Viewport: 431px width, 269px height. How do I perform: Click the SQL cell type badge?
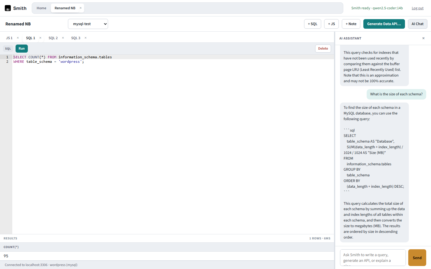[8, 49]
